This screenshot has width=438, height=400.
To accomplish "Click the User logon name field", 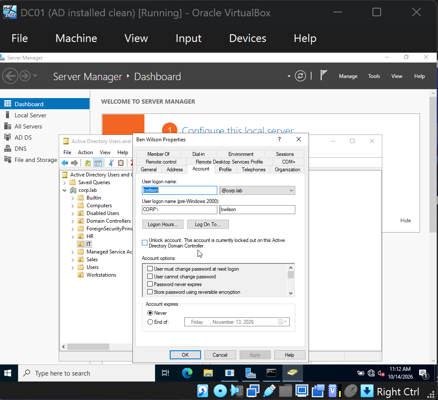I will [179, 191].
